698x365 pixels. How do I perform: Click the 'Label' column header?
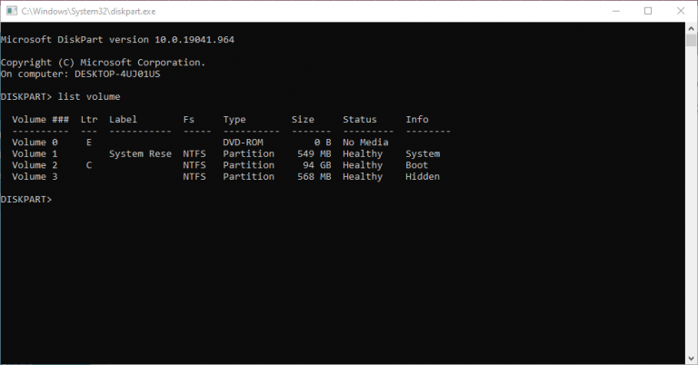(124, 119)
